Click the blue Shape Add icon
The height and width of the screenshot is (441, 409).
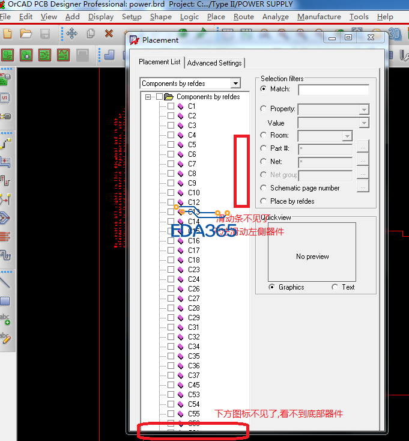point(109,55)
